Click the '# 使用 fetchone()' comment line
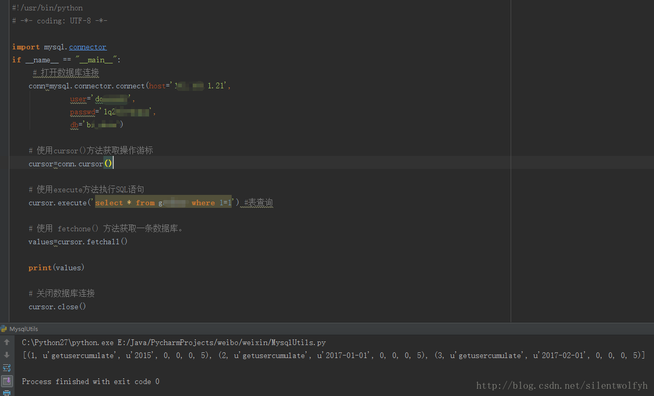654x396 pixels. tap(106, 229)
